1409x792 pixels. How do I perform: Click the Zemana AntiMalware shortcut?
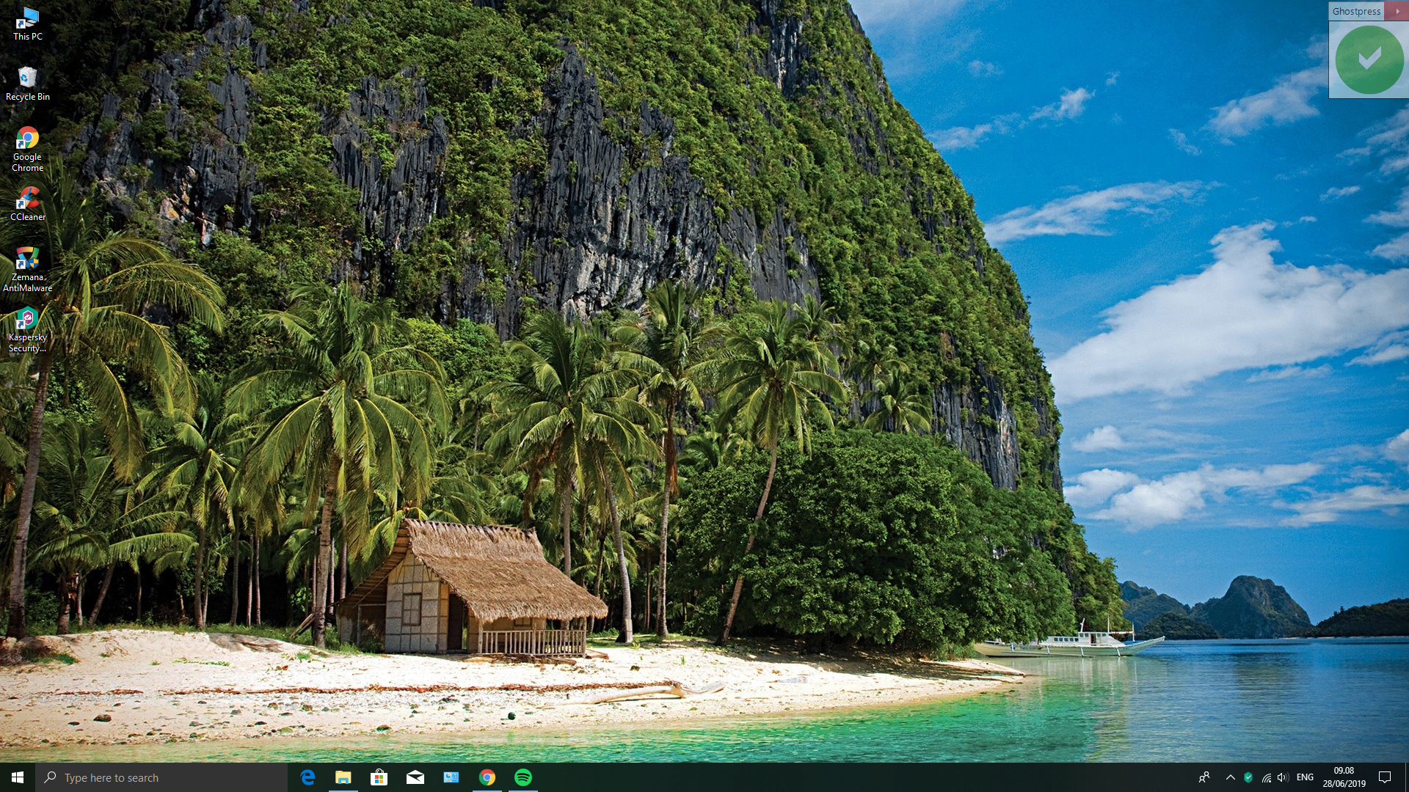27,268
